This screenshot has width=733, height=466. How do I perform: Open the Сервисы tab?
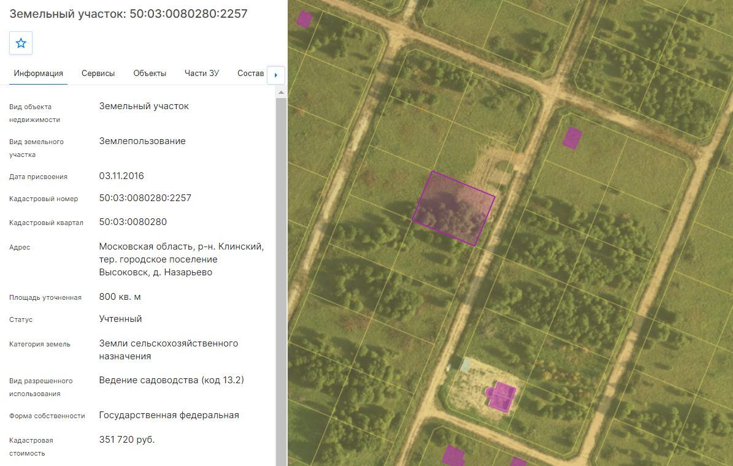coord(98,74)
